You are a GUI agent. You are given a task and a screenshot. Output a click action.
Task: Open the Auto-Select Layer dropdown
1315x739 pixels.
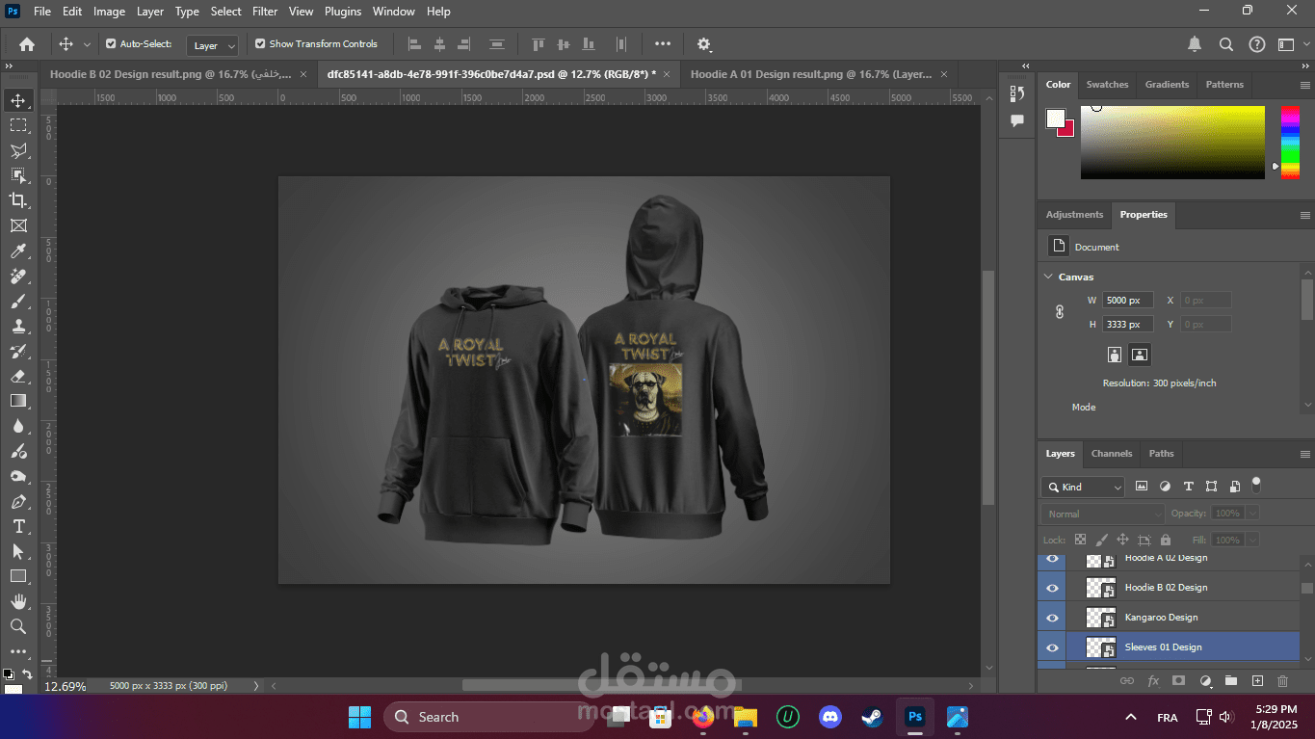(x=213, y=45)
